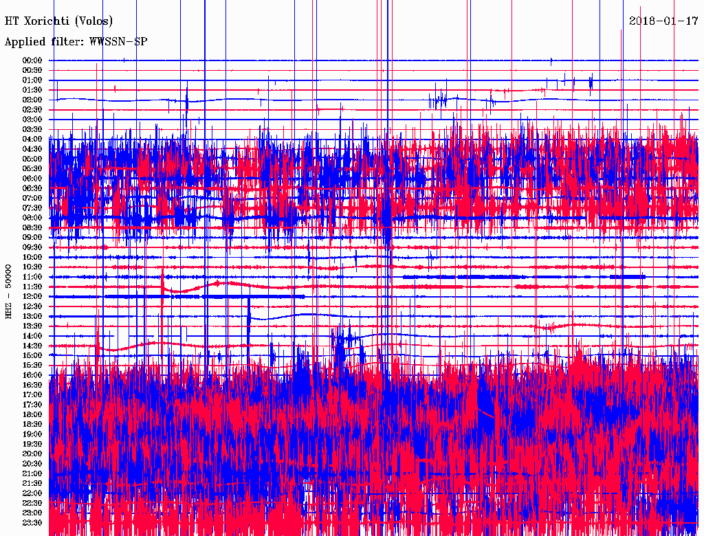Click the 03:00 time row label
Viewport: 704px width, 536px height.
[x=32, y=120]
